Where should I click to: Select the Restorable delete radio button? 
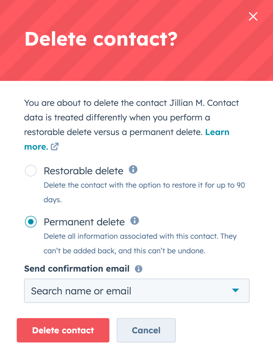coord(31,170)
